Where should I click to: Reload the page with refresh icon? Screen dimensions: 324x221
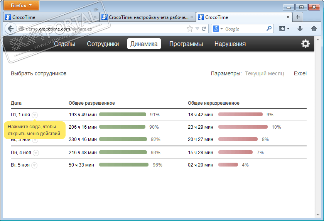pos(204,29)
